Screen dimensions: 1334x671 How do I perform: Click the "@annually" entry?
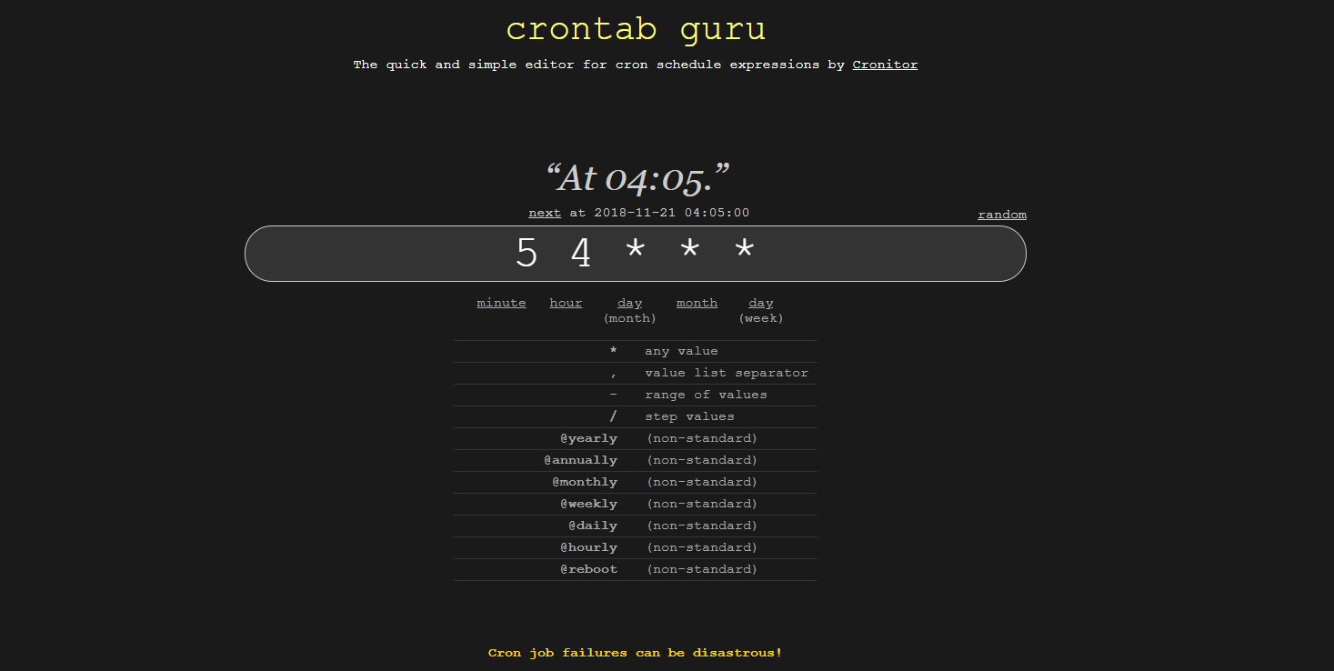tap(580, 460)
